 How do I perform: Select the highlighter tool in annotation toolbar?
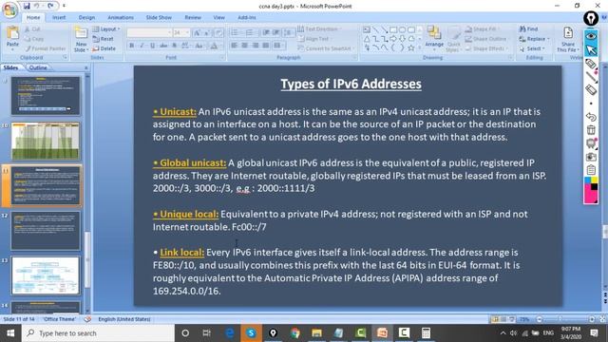pos(591,64)
